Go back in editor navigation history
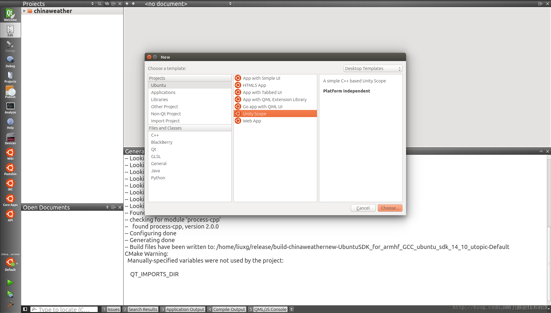This screenshot has width=551, height=313. click(127, 4)
